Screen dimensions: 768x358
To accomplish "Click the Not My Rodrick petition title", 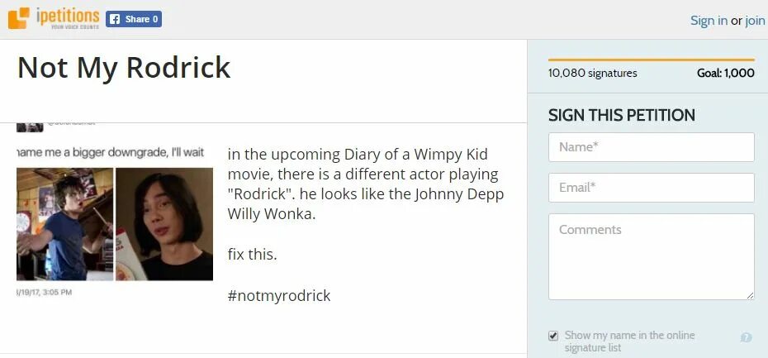I will pos(124,68).
